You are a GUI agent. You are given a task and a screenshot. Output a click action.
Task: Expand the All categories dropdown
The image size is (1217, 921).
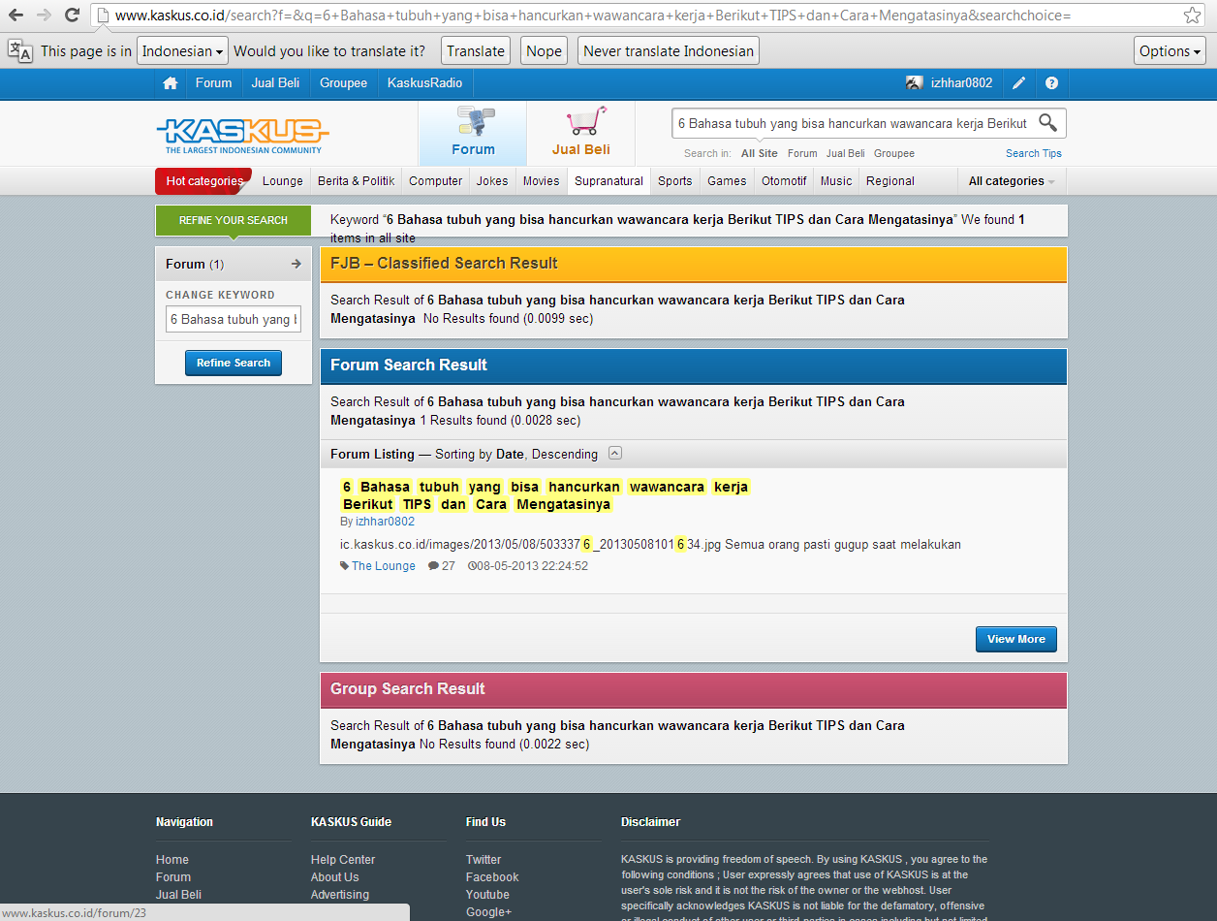1012,181
